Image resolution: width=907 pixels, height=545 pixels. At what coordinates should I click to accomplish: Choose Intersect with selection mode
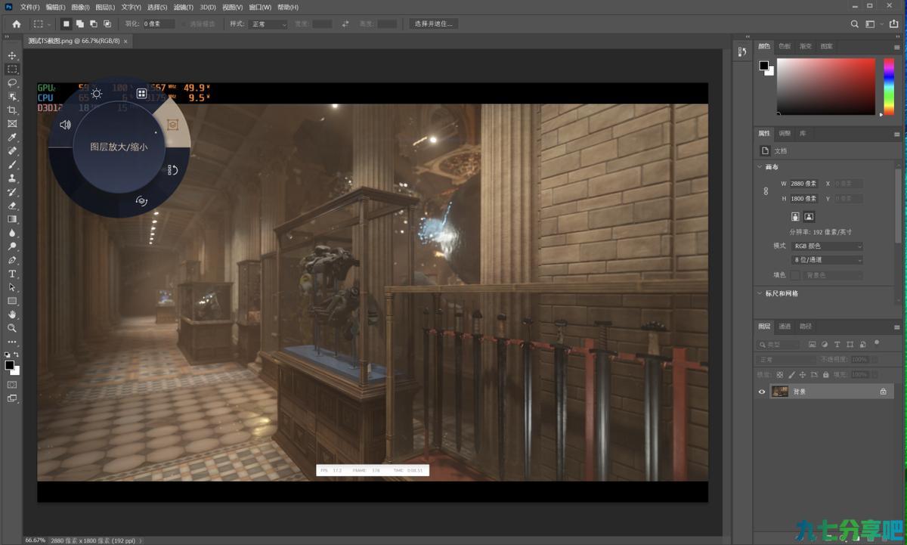[x=107, y=24]
